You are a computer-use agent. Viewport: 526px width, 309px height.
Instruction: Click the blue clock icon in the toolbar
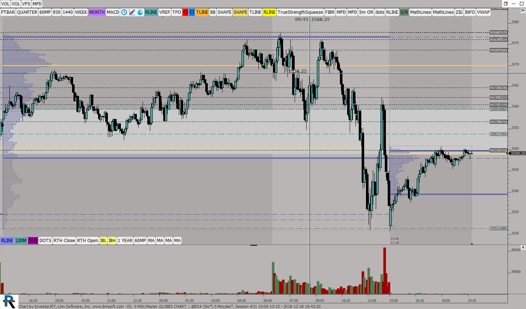click(x=124, y=12)
